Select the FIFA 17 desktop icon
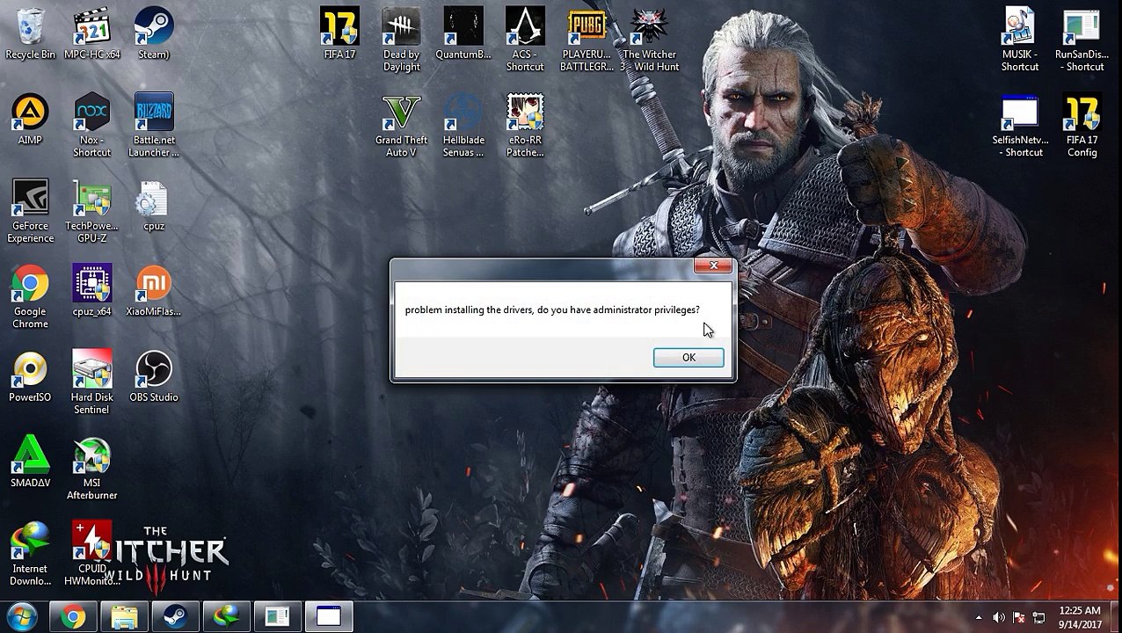1122x633 pixels. point(339,34)
